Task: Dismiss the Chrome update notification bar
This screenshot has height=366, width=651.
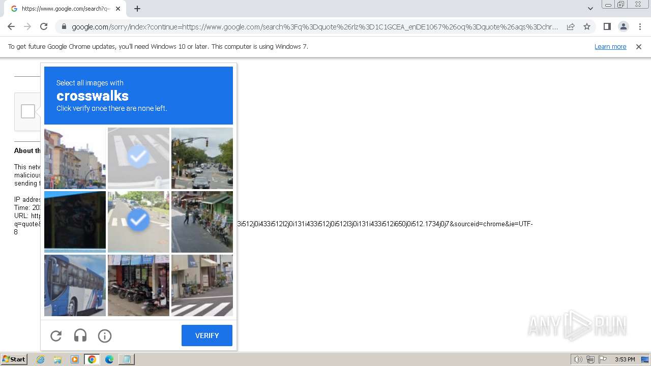Action: tap(639, 46)
